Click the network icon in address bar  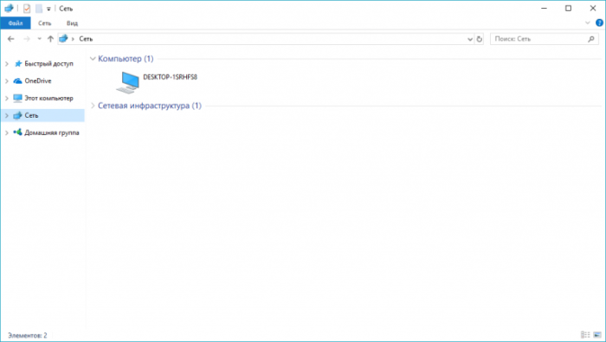(x=63, y=39)
